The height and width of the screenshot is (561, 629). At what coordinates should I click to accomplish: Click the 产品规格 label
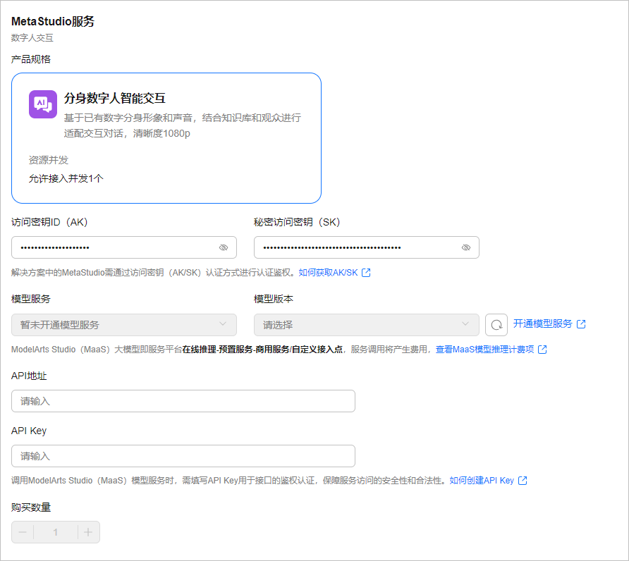(31, 59)
